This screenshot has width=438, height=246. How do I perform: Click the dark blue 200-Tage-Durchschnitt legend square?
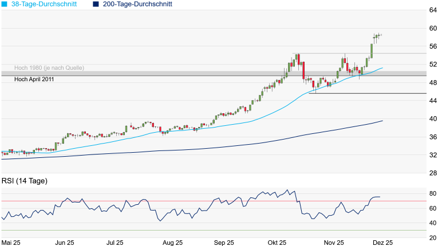(96, 4)
